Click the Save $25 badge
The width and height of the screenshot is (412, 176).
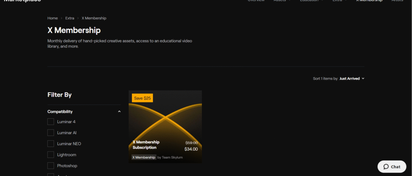(142, 98)
